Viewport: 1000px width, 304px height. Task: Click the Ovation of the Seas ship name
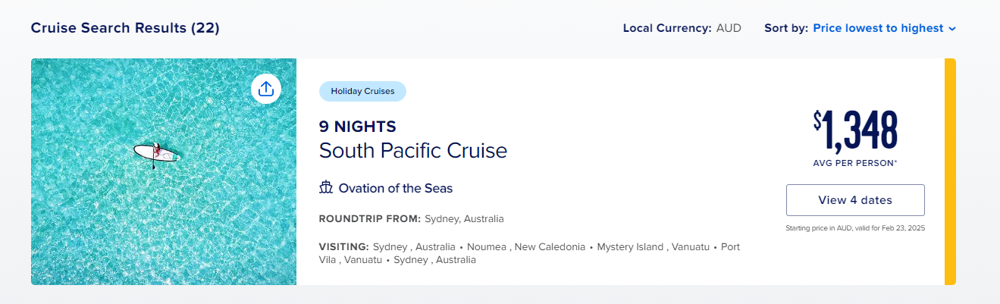396,188
